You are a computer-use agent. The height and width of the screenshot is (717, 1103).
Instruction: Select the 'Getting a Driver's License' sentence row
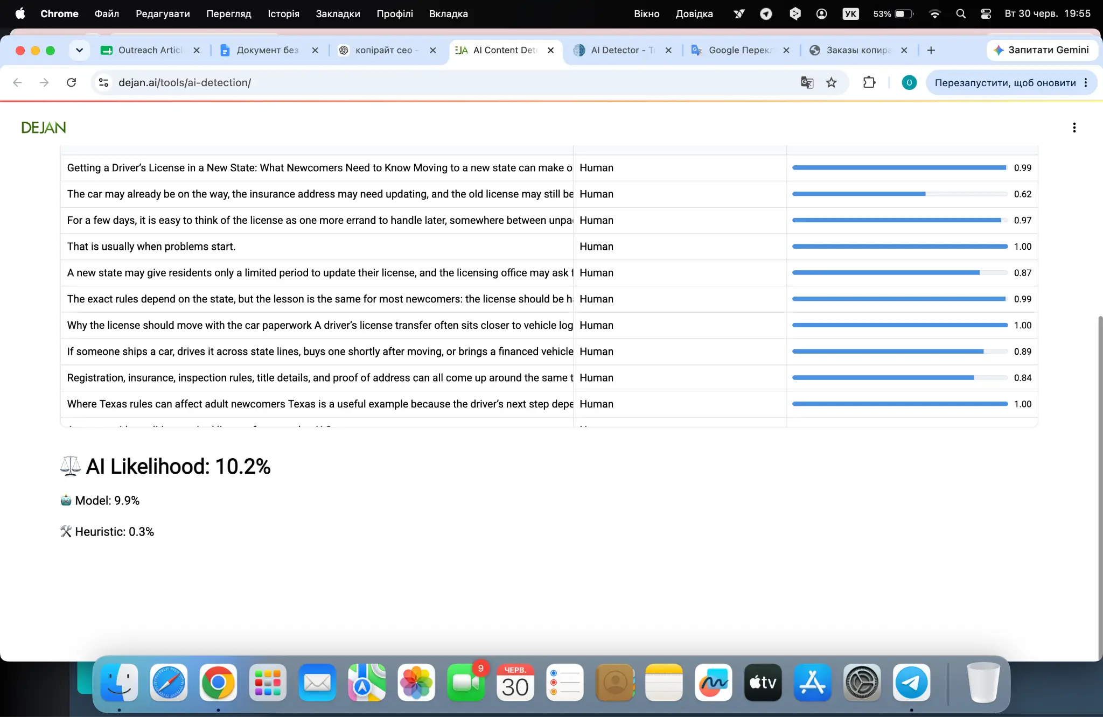[549, 168]
